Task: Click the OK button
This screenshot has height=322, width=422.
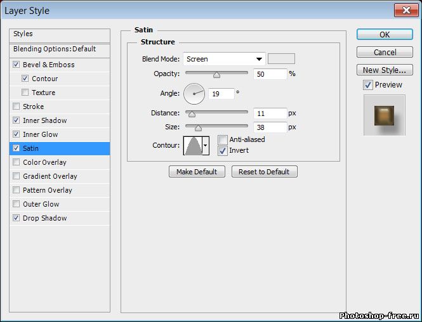Action: click(x=385, y=35)
